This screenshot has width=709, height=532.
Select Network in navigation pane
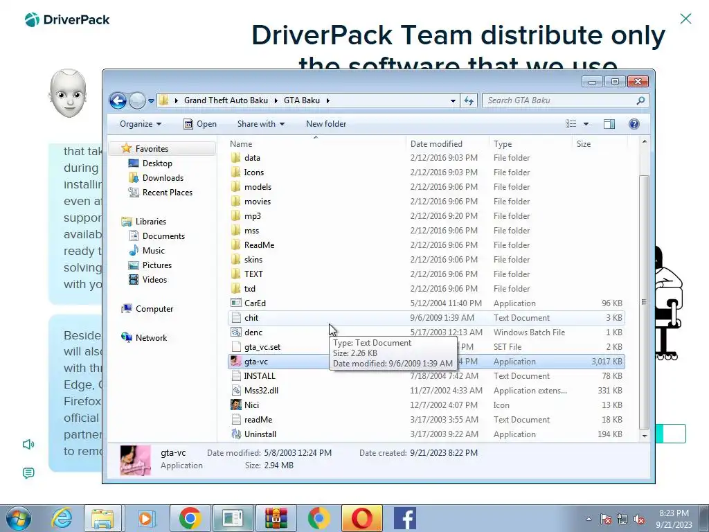(151, 338)
